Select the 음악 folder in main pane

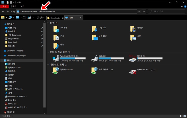[x=59, y=46]
